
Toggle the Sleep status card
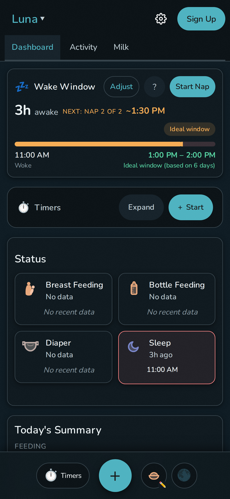166,357
